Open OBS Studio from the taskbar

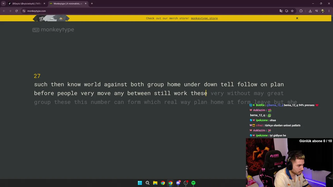pyautogui.click(x=186, y=183)
